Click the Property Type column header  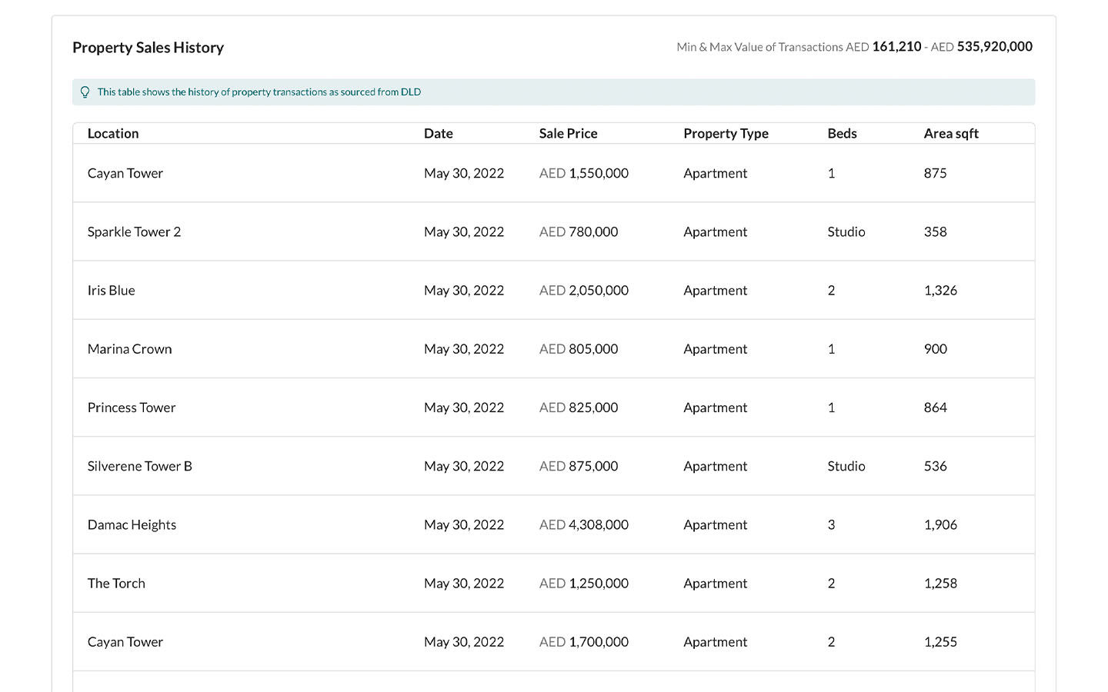[x=726, y=133]
